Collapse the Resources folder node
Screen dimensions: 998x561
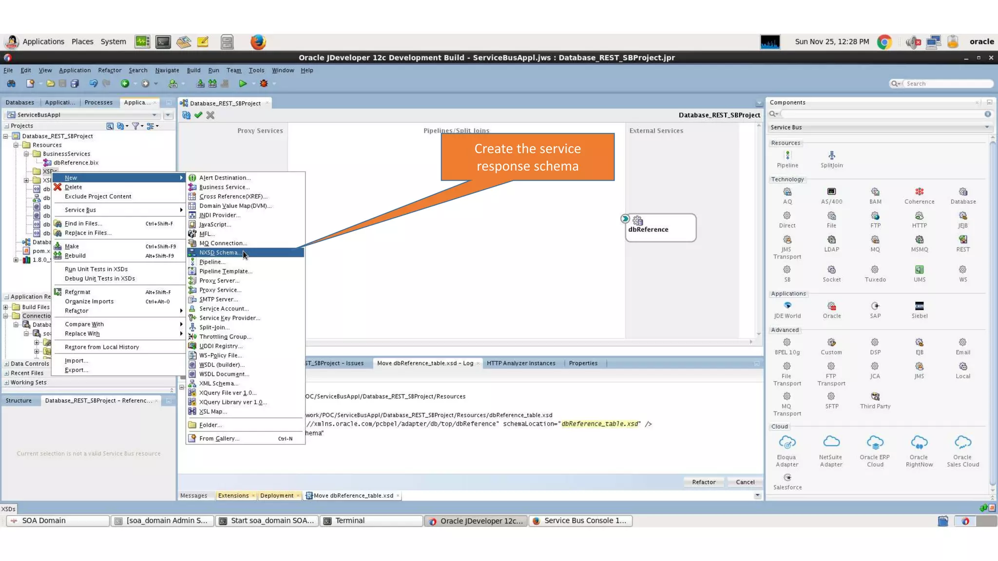pyautogui.click(x=16, y=145)
